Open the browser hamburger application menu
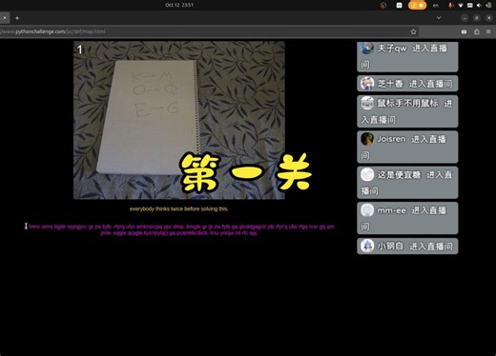The height and width of the screenshot is (356, 496). 488,31
